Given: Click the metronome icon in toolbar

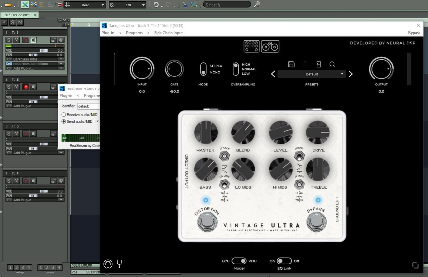Looking at the screenshot, I should click(x=185, y=5).
